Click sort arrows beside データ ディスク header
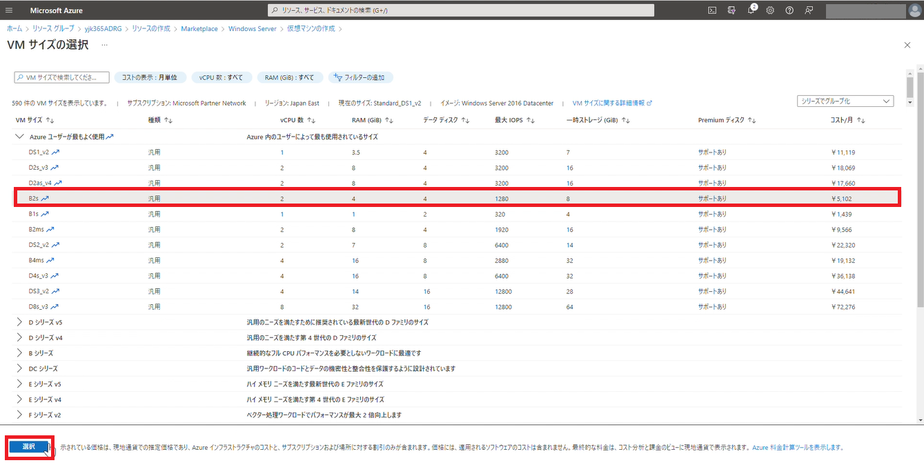This screenshot has height=465, width=924. tap(466, 121)
